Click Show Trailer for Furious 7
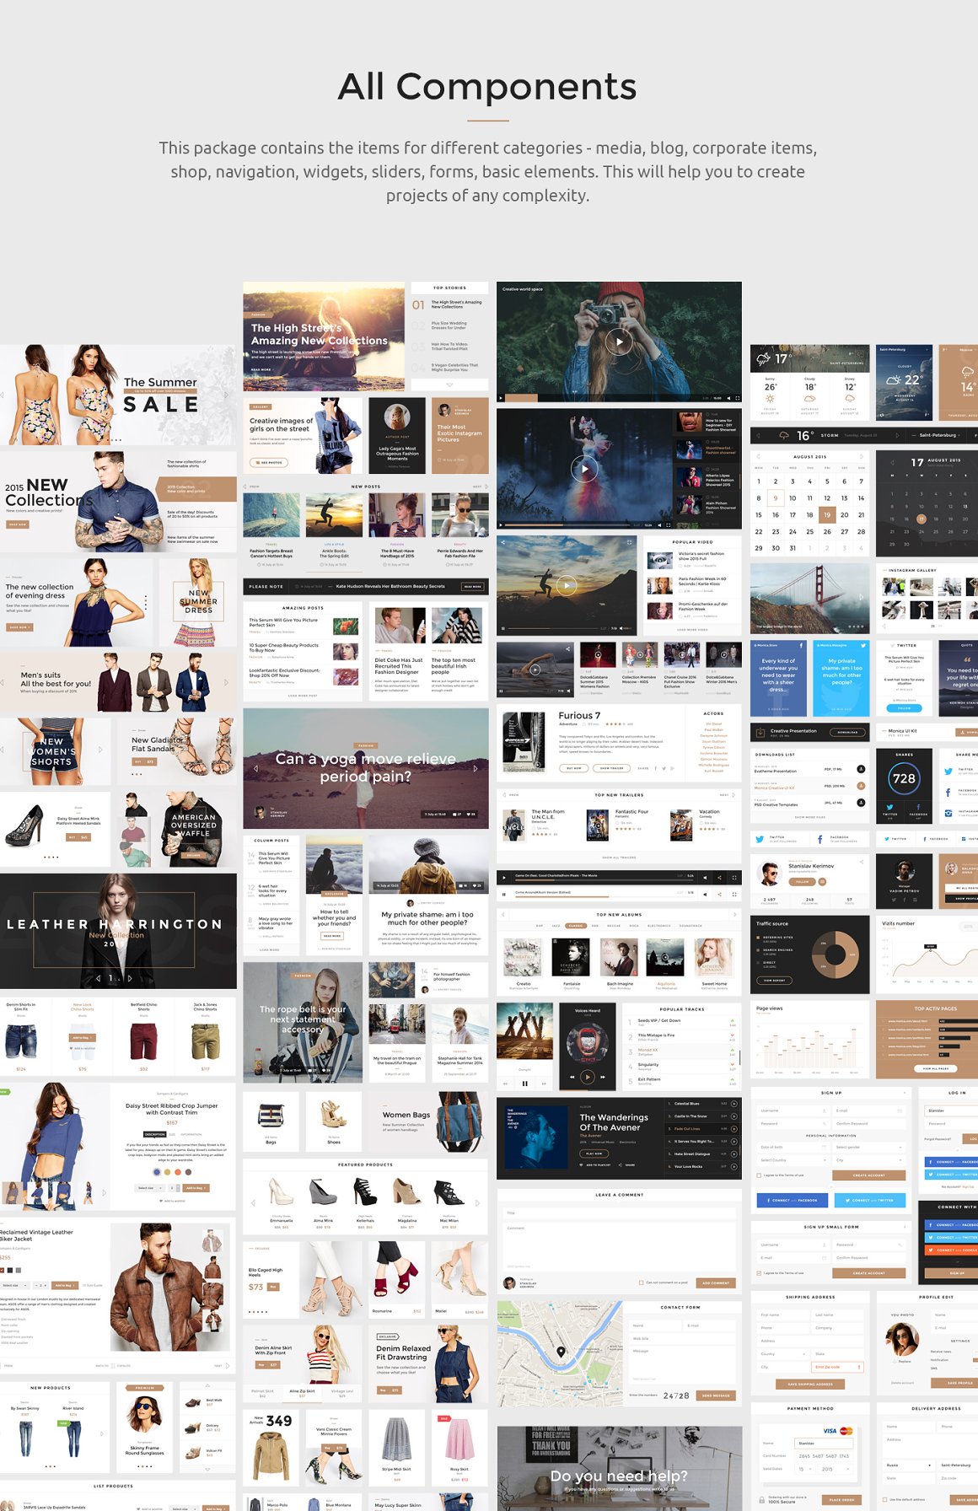The height and width of the screenshot is (1511, 978). 612,768
